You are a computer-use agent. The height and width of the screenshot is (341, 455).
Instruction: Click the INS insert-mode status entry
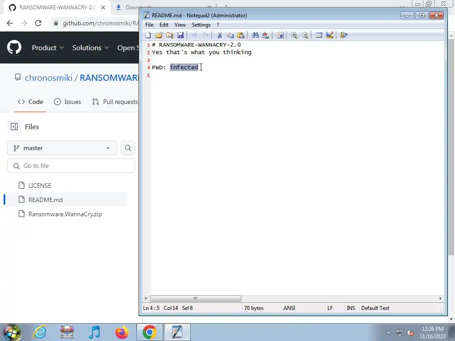click(351, 308)
